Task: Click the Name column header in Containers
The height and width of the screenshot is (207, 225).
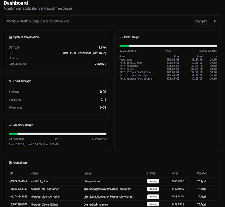Action: pos(34,174)
